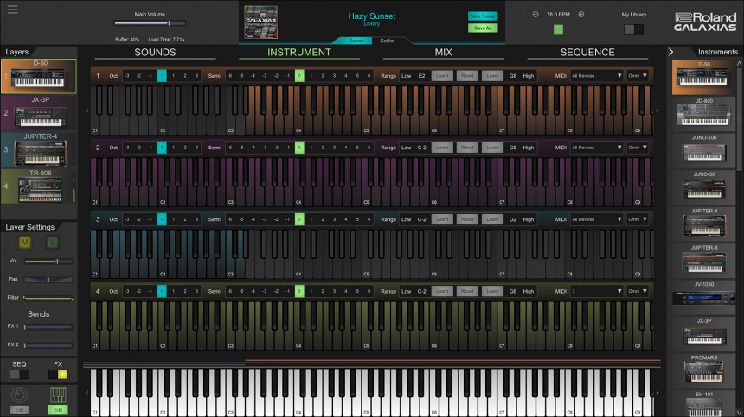Open layer 2 Omni channel dropdown
The height and width of the screenshot is (417, 744).
[x=638, y=148]
